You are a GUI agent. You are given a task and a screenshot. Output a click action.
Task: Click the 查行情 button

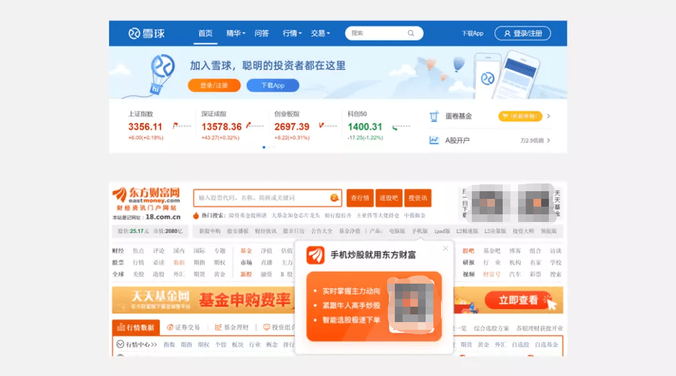360,198
